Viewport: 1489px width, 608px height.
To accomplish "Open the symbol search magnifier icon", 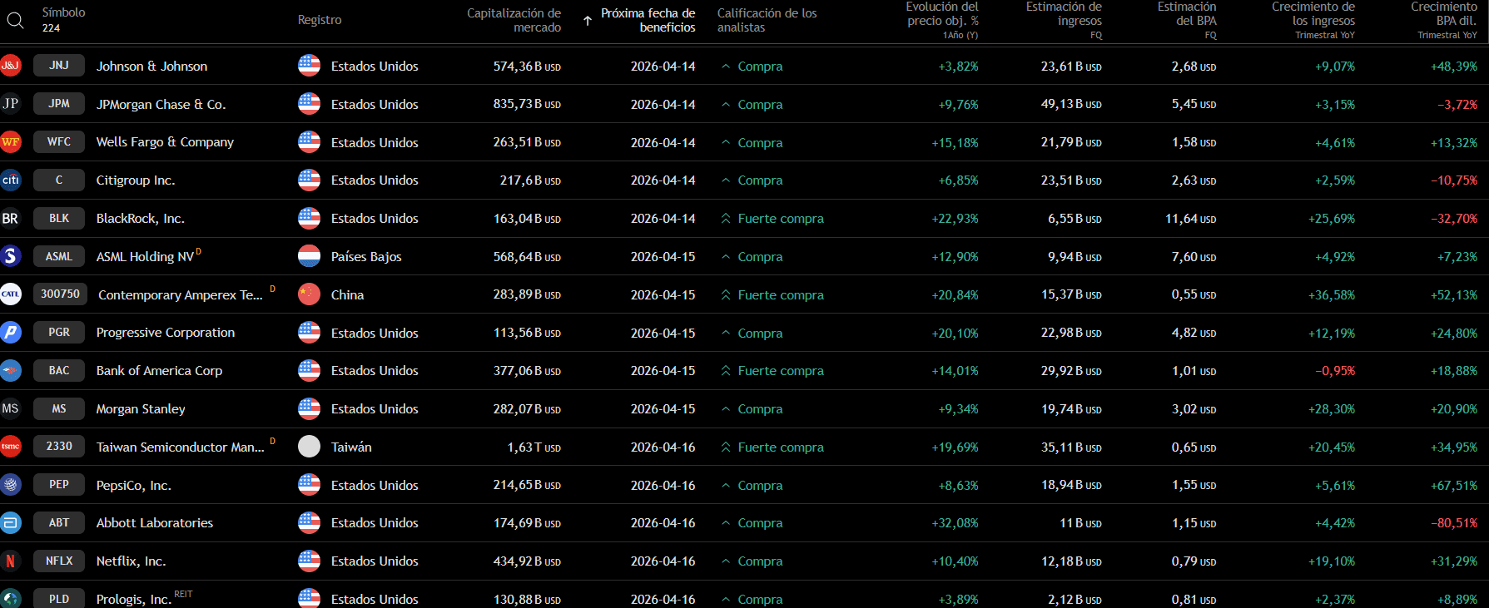I will 15,20.
